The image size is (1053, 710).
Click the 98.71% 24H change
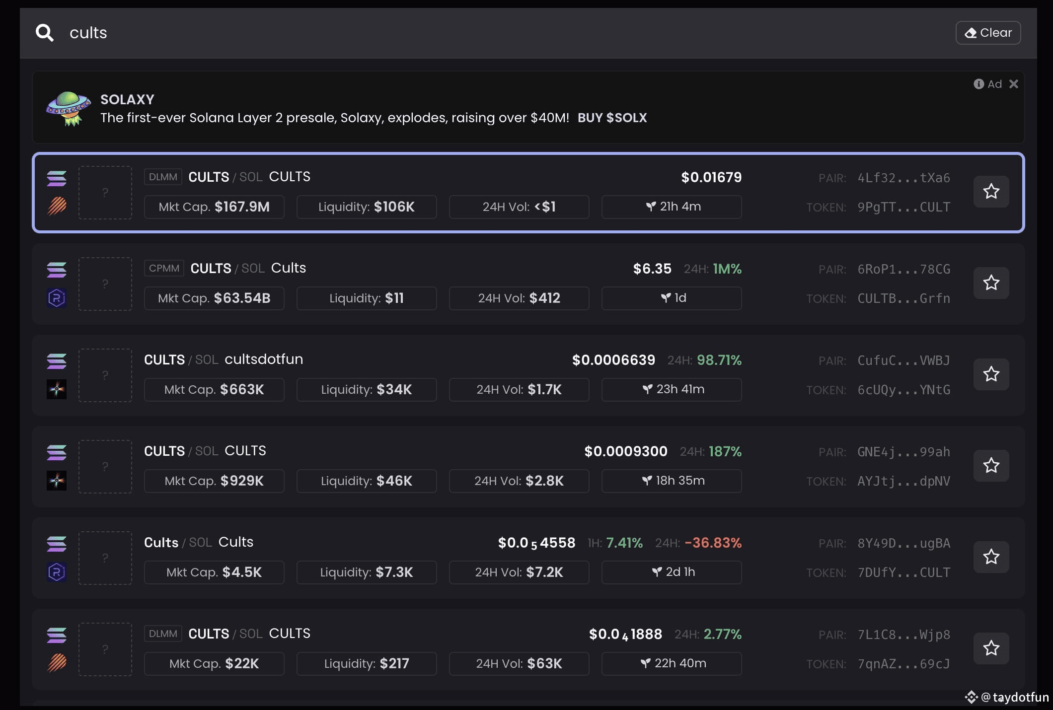pyautogui.click(x=719, y=360)
